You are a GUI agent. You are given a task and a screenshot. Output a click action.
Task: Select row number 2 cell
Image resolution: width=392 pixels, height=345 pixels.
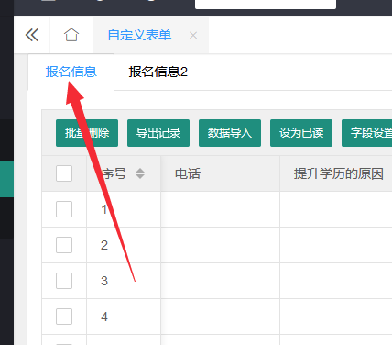(x=124, y=245)
